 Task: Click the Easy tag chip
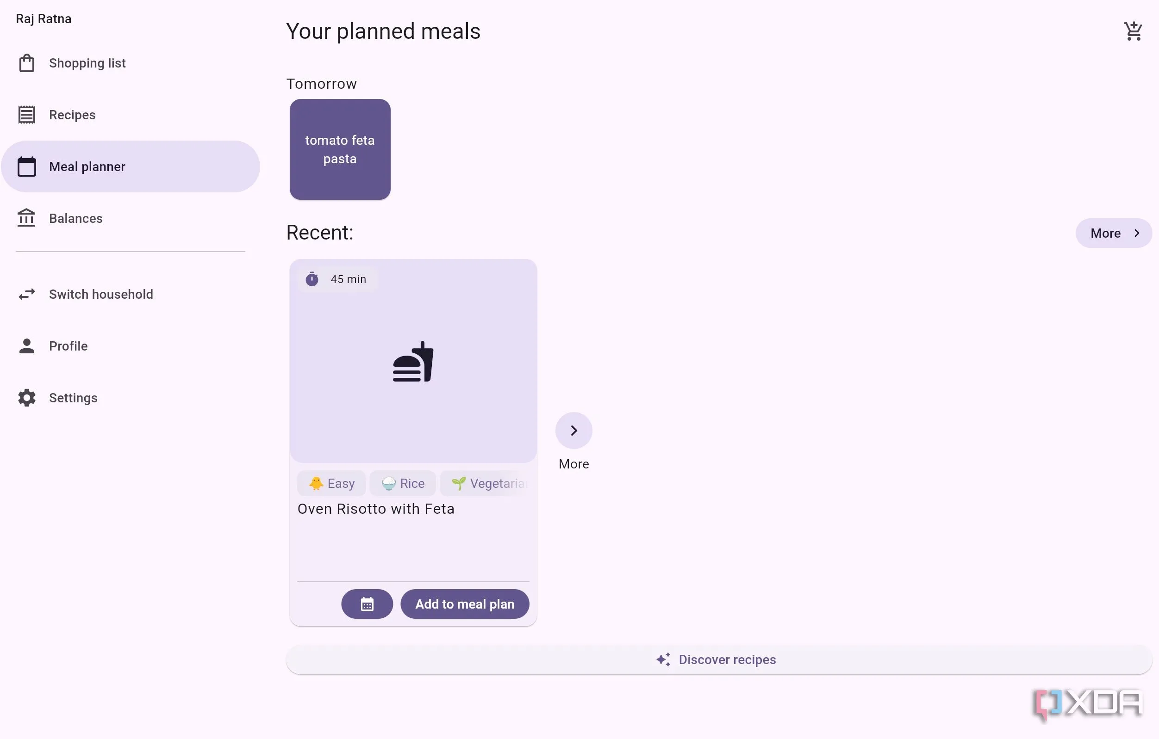click(331, 483)
